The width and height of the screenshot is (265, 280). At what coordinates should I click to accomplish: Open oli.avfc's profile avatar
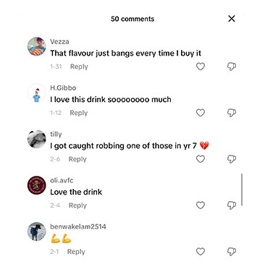pyautogui.click(x=36, y=185)
